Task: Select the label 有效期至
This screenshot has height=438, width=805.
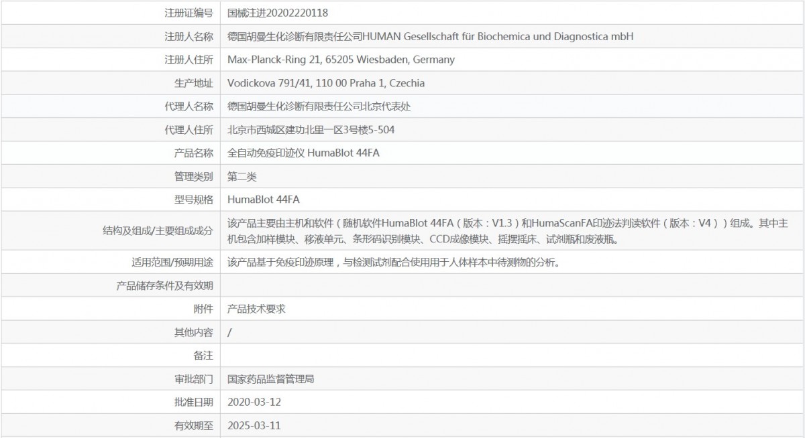Action: tap(193, 425)
